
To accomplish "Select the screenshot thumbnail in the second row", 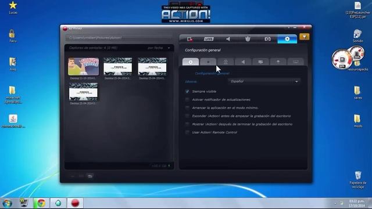I will 84,92.
